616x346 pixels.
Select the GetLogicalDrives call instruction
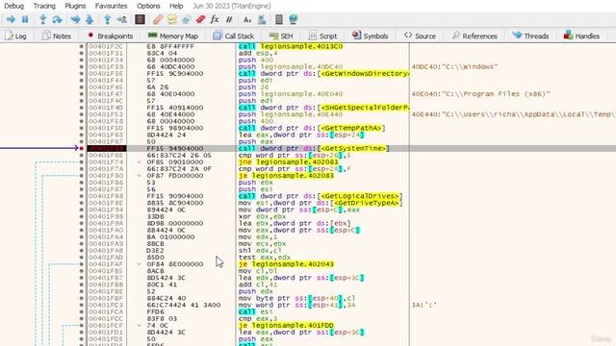pyautogui.click(x=321, y=196)
